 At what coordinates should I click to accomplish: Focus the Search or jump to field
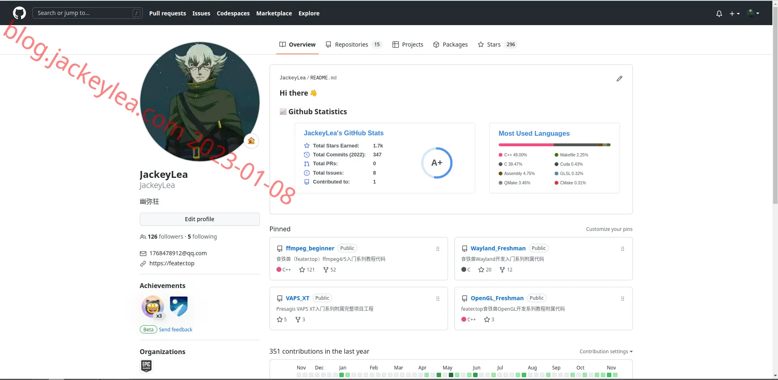click(87, 13)
